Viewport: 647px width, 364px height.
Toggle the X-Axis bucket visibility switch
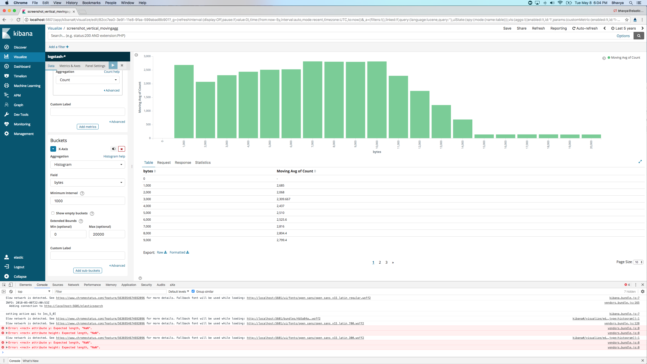[x=113, y=149]
